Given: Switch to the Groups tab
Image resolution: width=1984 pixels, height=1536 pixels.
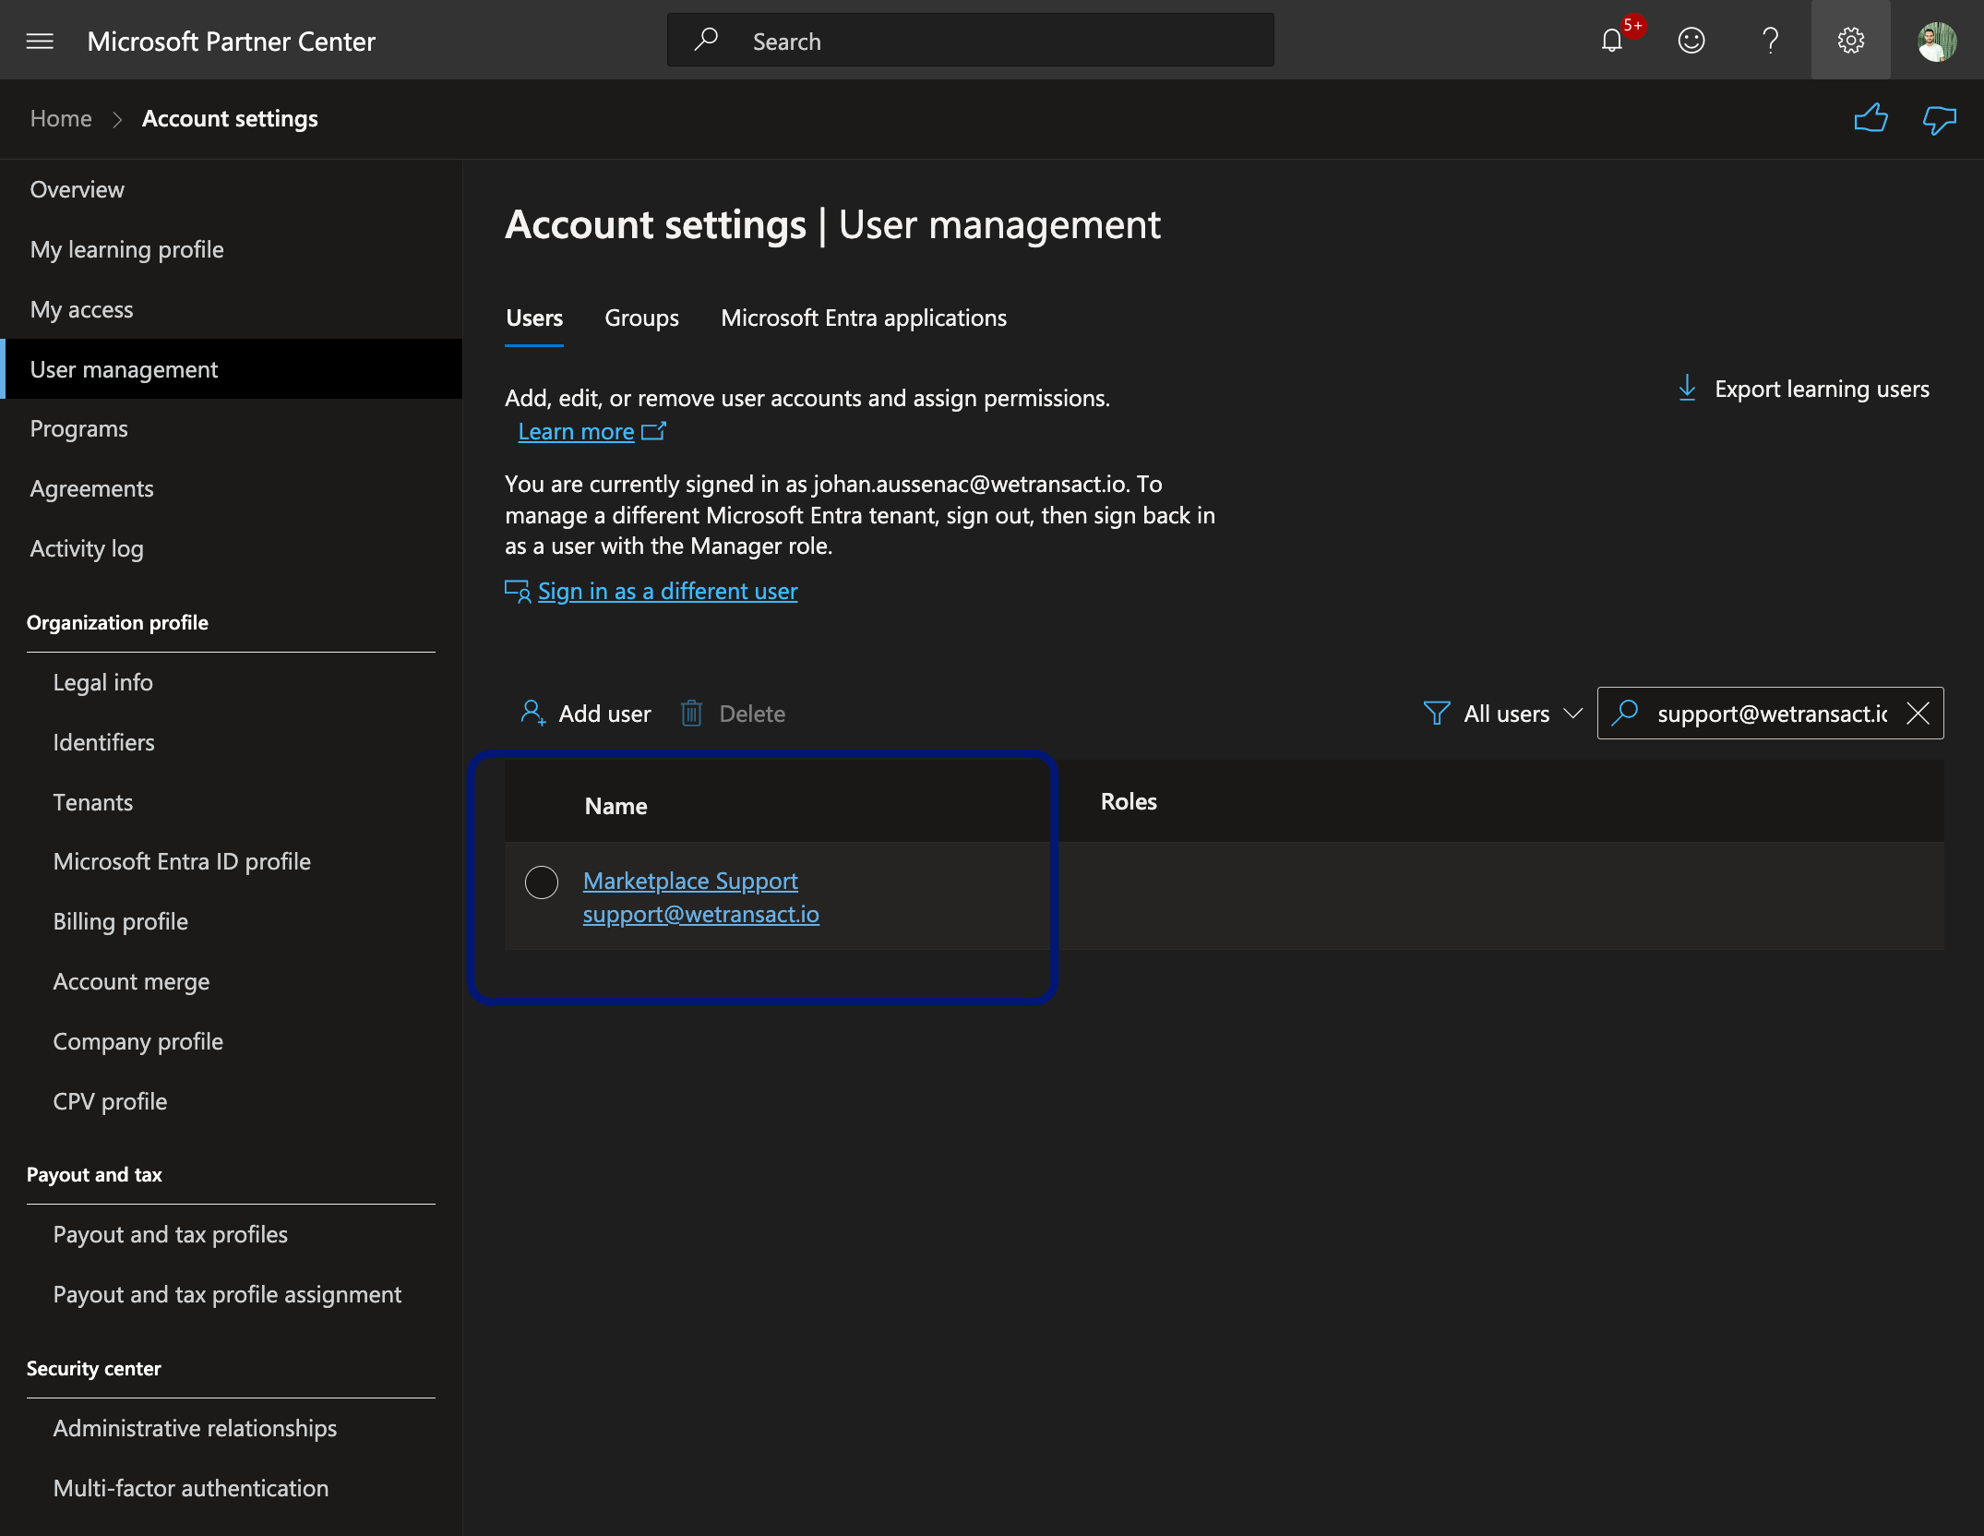Looking at the screenshot, I should (x=642, y=318).
